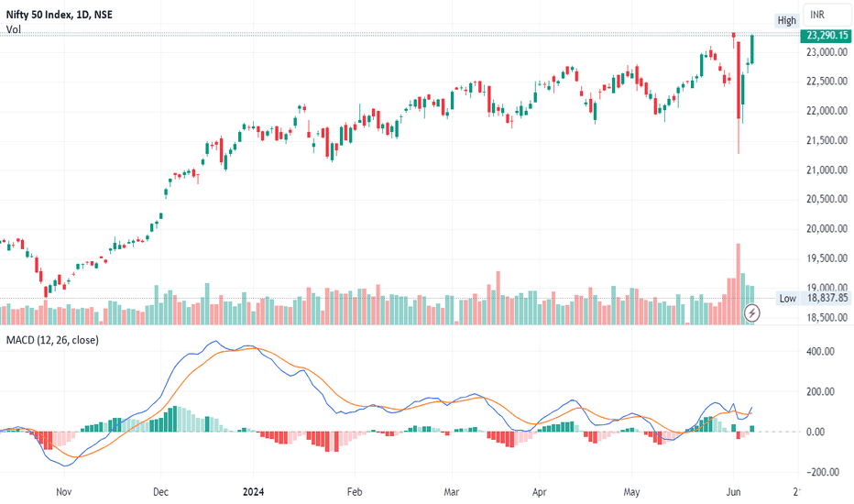Click the 18,500.00 price axis label

827,318
